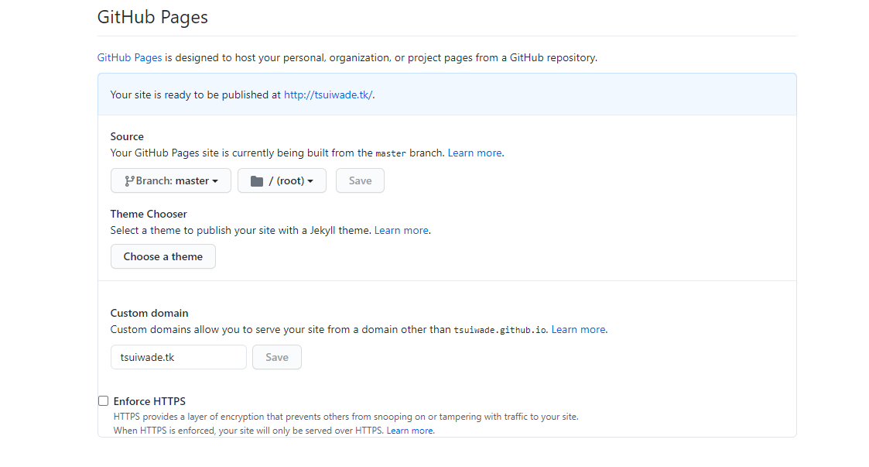Click the git branch icon beside Branch: master
Viewport: 869px width, 467px height.
[x=129, y=181]
